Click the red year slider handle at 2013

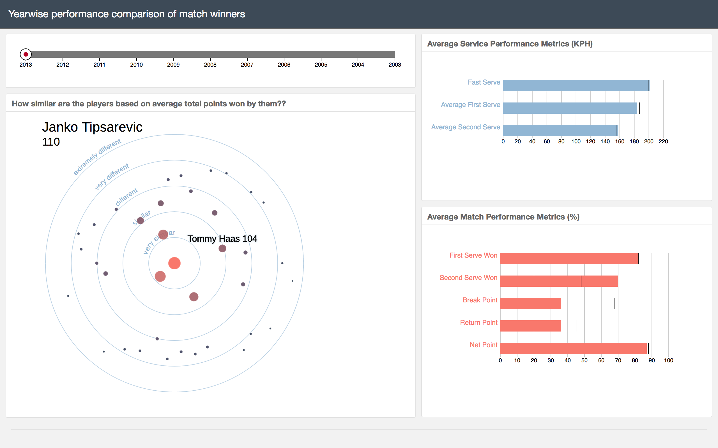tap(26, 54)
